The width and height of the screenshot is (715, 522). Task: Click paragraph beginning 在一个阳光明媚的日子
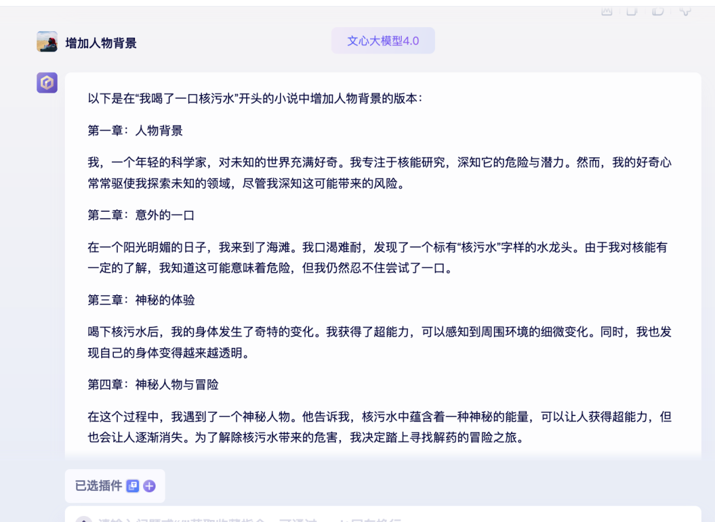pos(377,258)
